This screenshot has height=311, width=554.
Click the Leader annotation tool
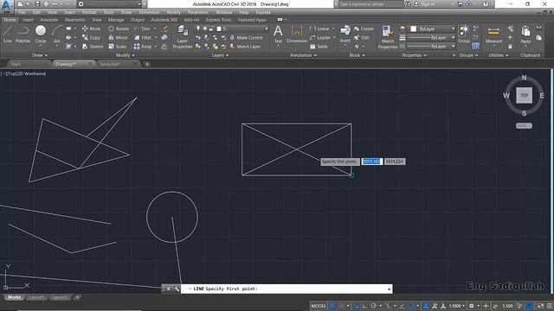(321, 37)
